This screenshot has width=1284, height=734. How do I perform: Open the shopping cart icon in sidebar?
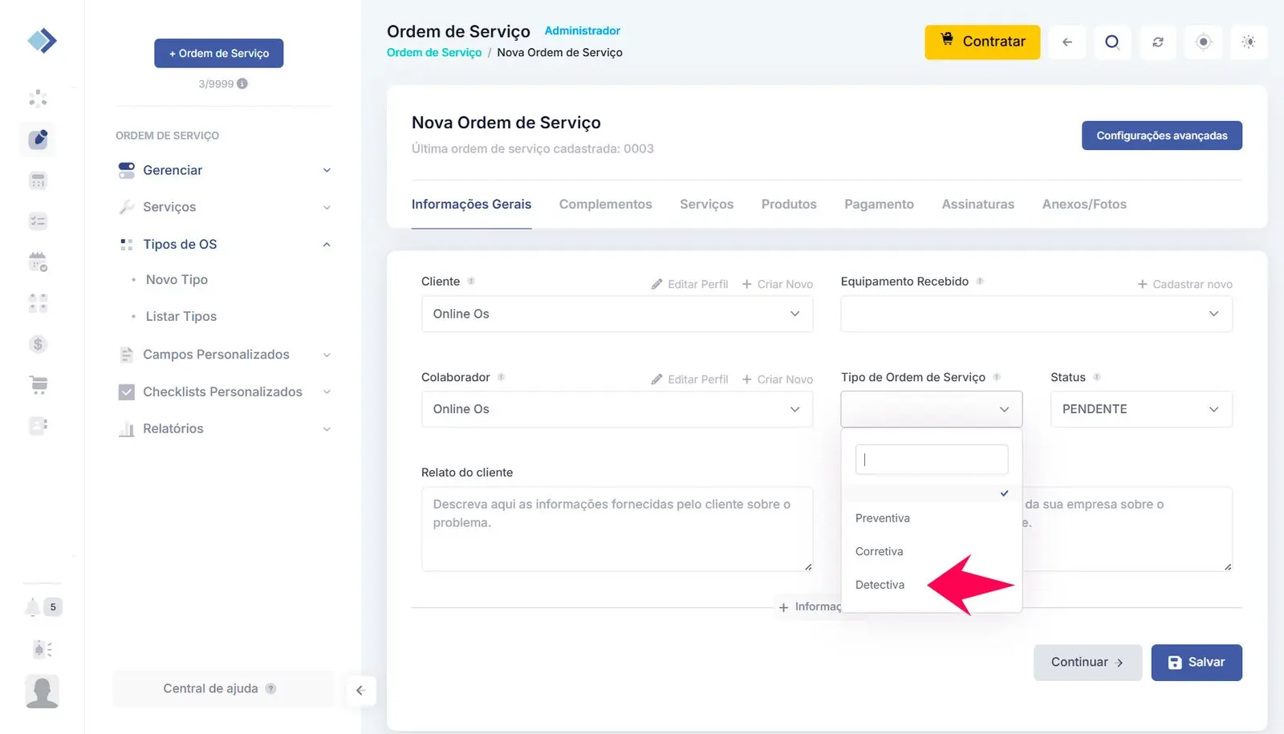tap(38, 385)
